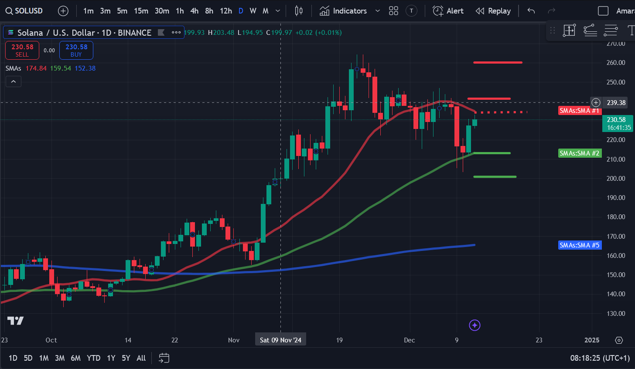Screen dimensions: 635x369
Task: Expand the time interval dropdown chevron
Action: (x=278, y=11)
